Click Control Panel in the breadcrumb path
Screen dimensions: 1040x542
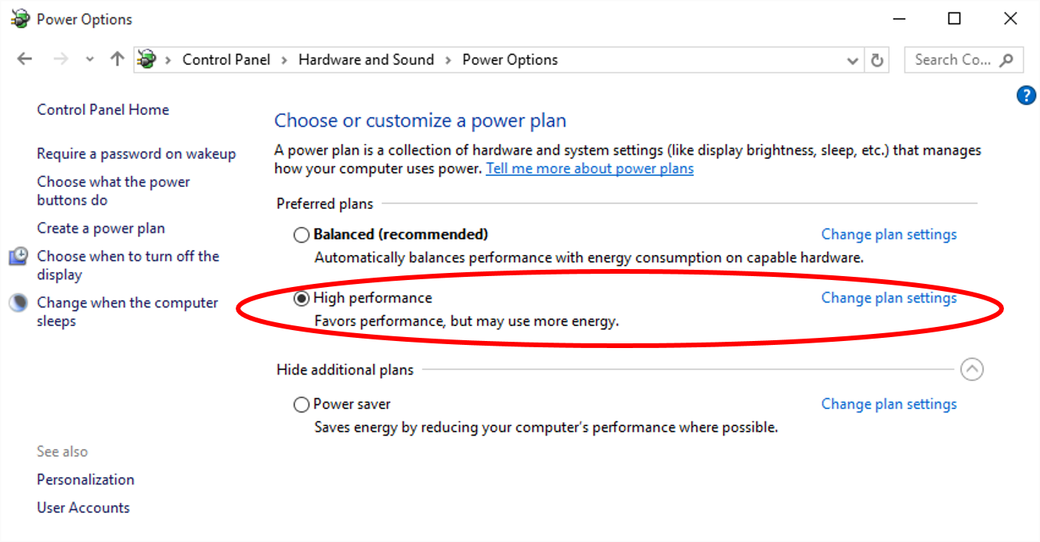tap(226, 59)
